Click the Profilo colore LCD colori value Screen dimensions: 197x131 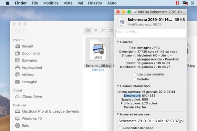(149, 103)
